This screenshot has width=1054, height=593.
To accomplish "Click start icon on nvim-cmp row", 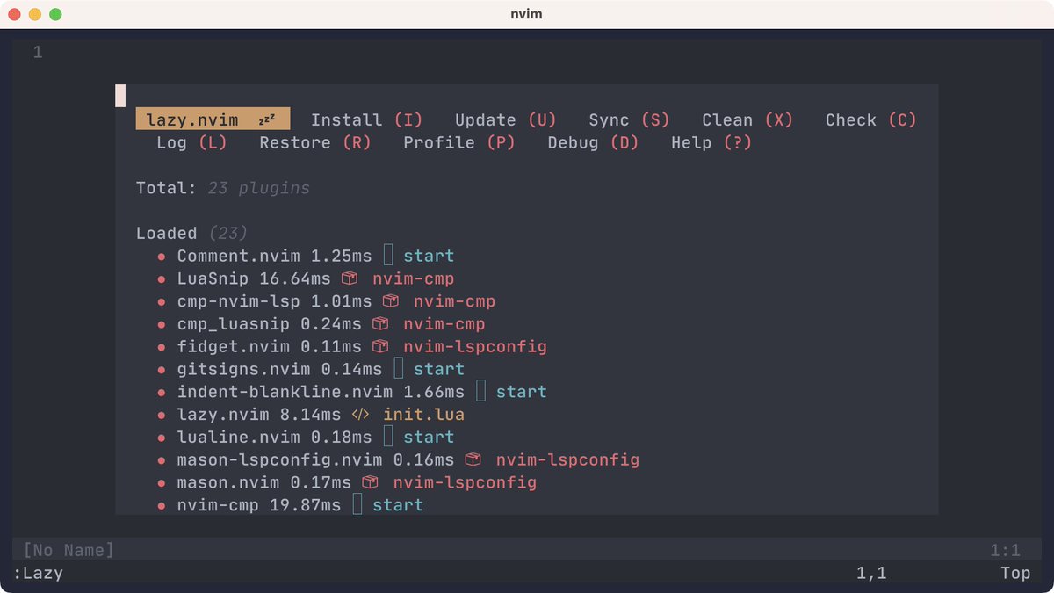I will 357,504.
